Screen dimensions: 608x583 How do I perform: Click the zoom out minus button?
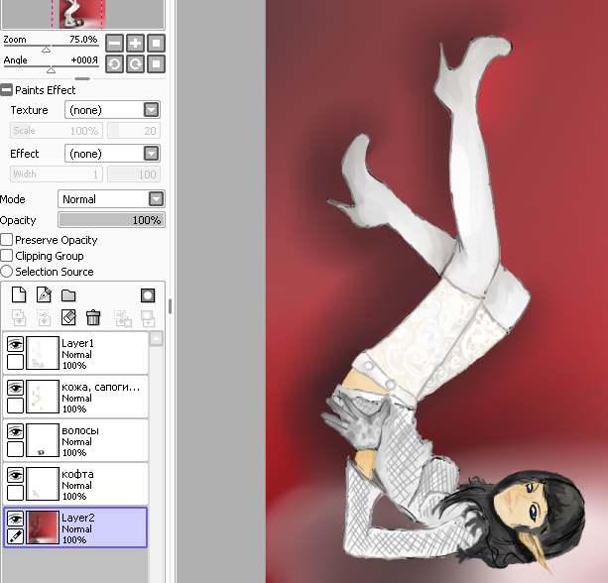(115, 43)
